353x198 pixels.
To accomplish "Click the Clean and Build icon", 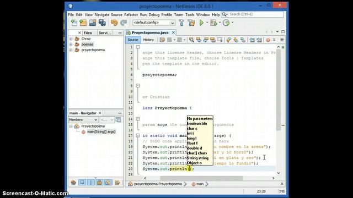I will 191,23.
